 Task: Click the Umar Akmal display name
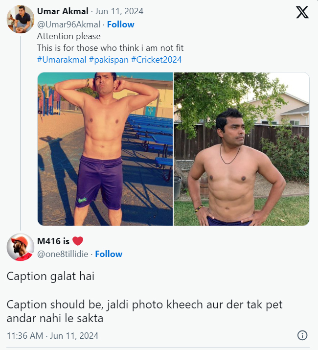[63, 11]
